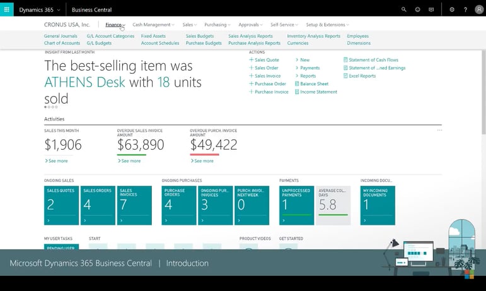Click the report icon beside Income Statement
The width and height of the screenshot is (486, 291).
pos(297,92)
